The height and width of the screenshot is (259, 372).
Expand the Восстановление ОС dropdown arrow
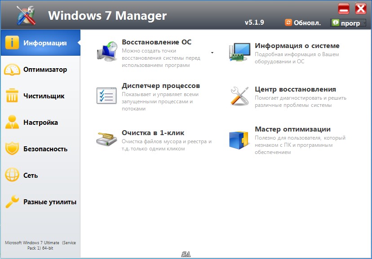[x=213, y=53]
